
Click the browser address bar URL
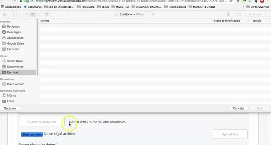point(131,1)
